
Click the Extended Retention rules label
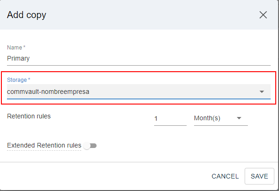click(x=44, y=146)
